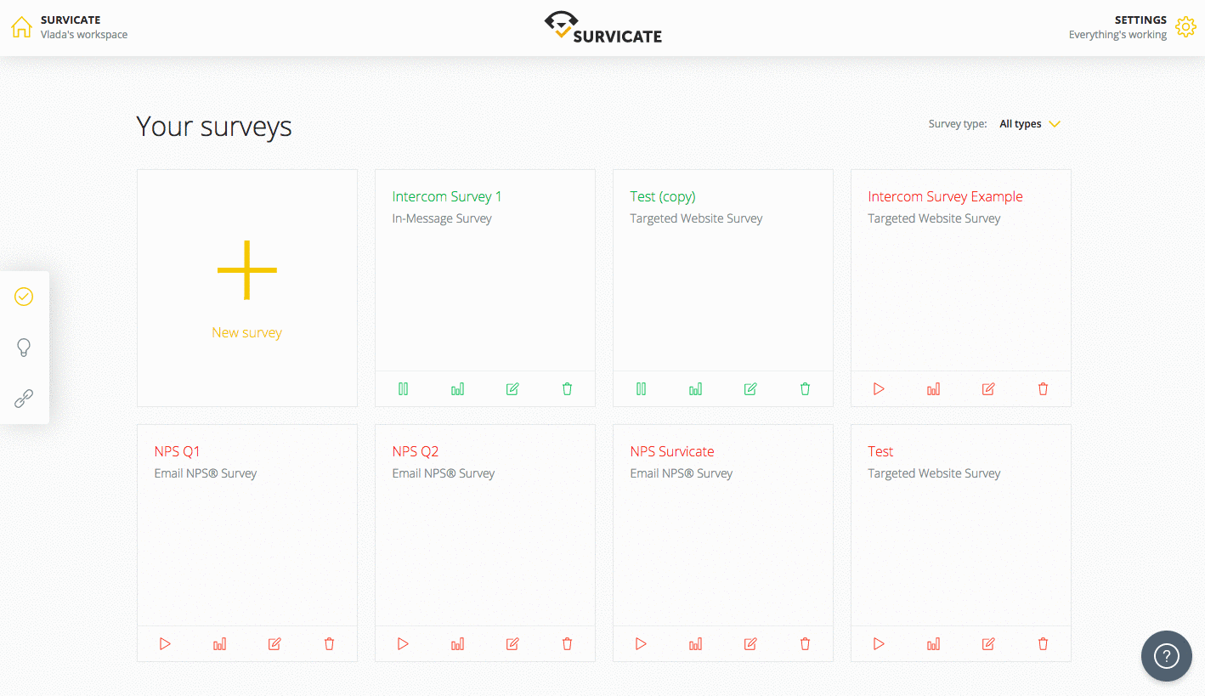Start the Intercom Survey Example survey

coord(880,389)
